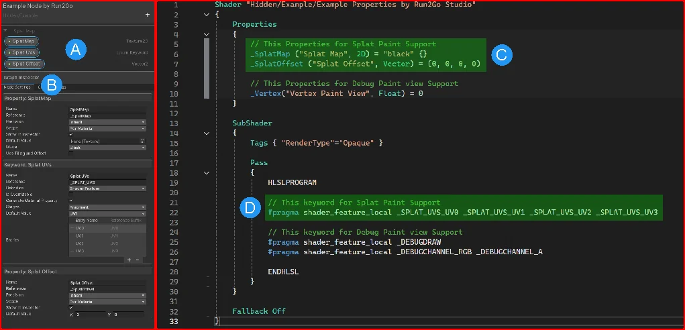Click the _SPLAT_UVS_UV0 keyword in pragma
The image size is (685, 330).
[427, 212]
